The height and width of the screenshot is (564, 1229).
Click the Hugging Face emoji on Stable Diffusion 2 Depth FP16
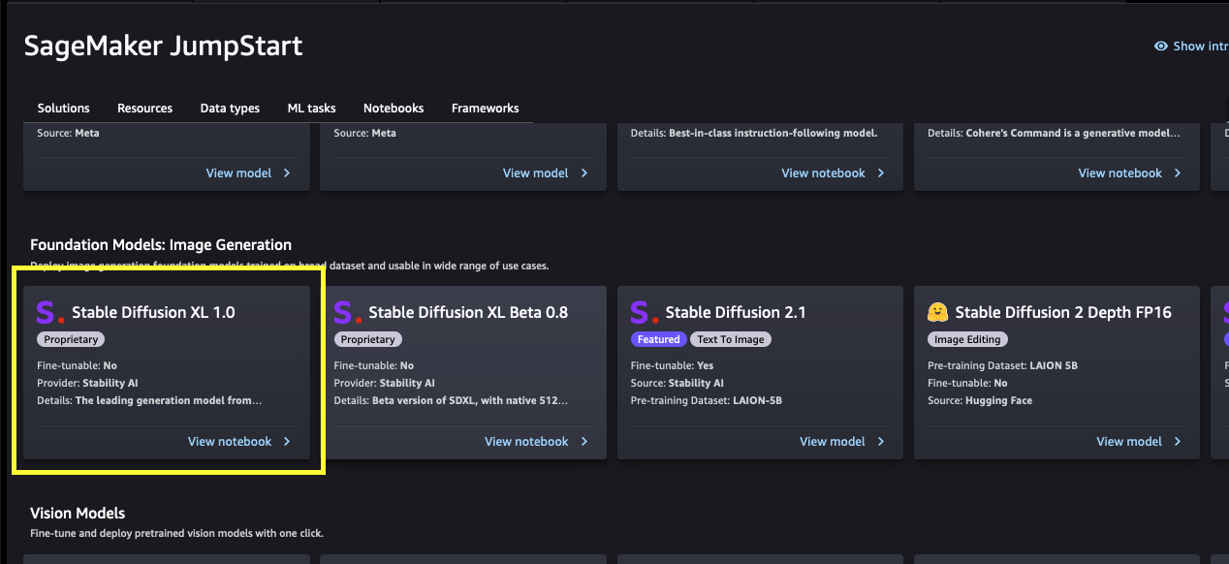coord(937,312)
